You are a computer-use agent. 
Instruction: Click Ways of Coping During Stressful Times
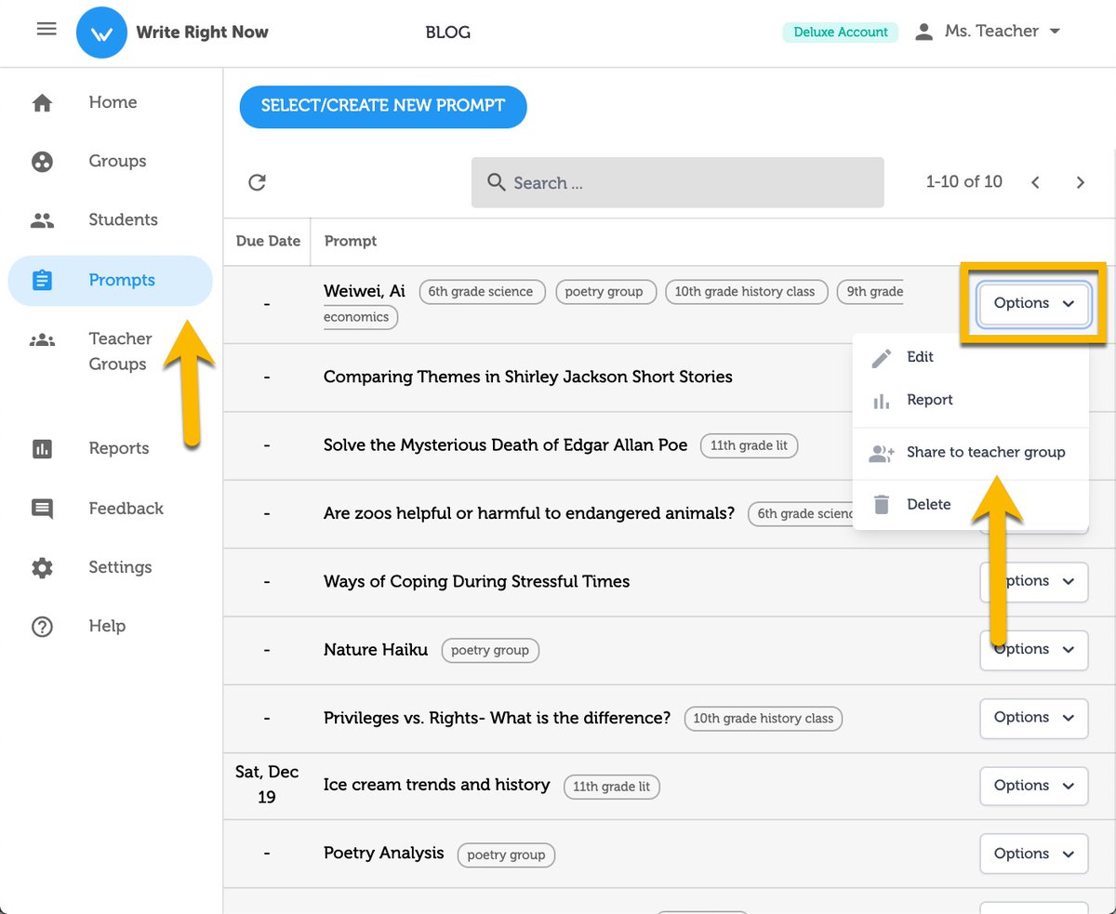click(476, 582)
